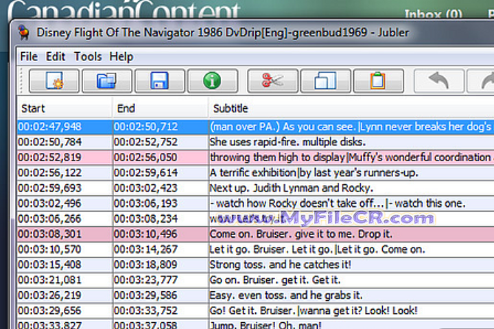Screen dimensions: 494x329
Task: Select start time 00:03:26,219
Action: (x=49, y=295)
